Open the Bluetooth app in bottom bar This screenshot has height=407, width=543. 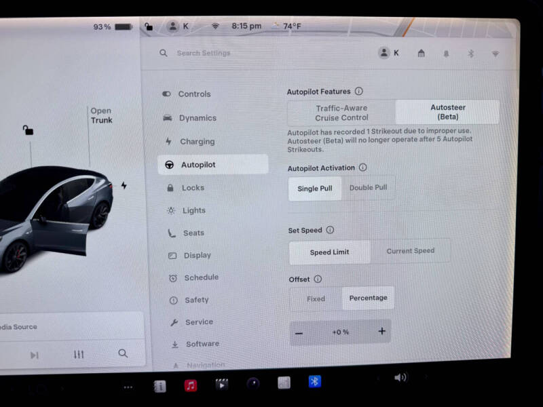[x=314, y=382]
